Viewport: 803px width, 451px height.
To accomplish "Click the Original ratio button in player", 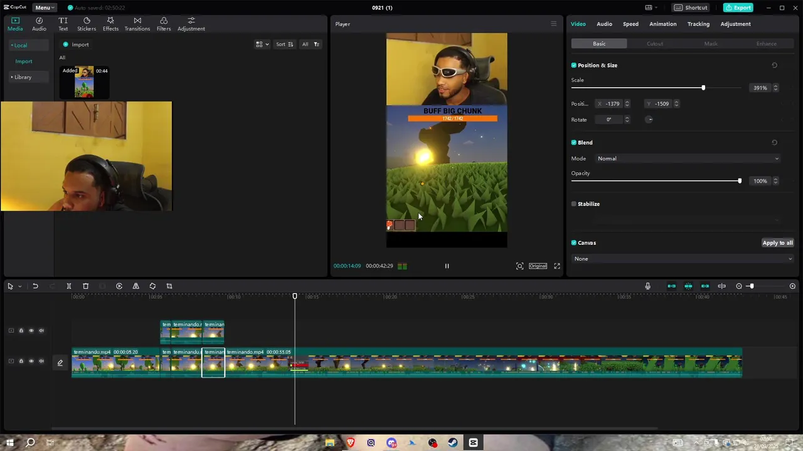I will pyautogui.click(x=538, y=266).
